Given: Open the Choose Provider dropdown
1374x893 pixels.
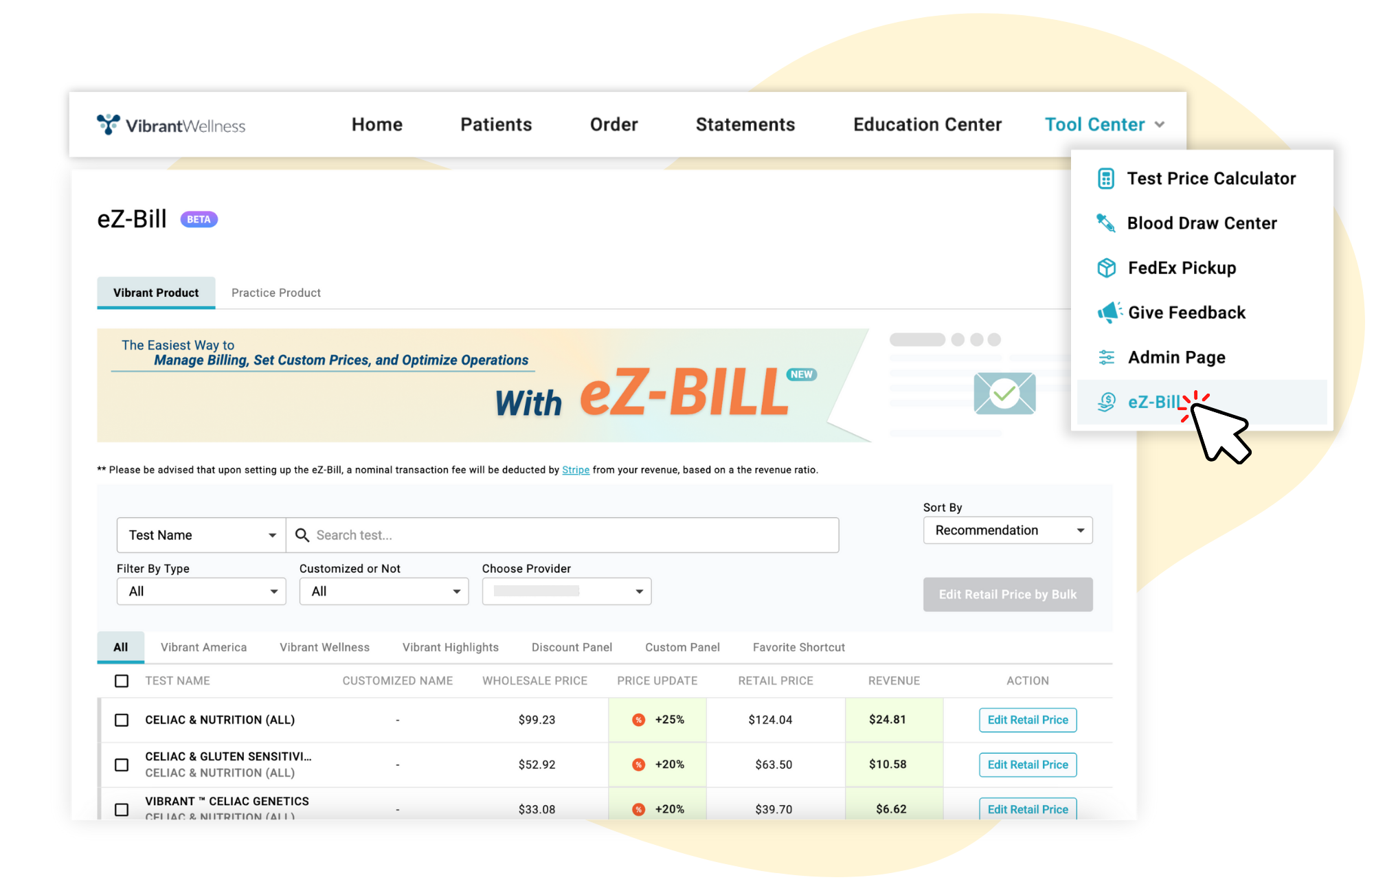Looking at the screenshot, I should (567, 591).
